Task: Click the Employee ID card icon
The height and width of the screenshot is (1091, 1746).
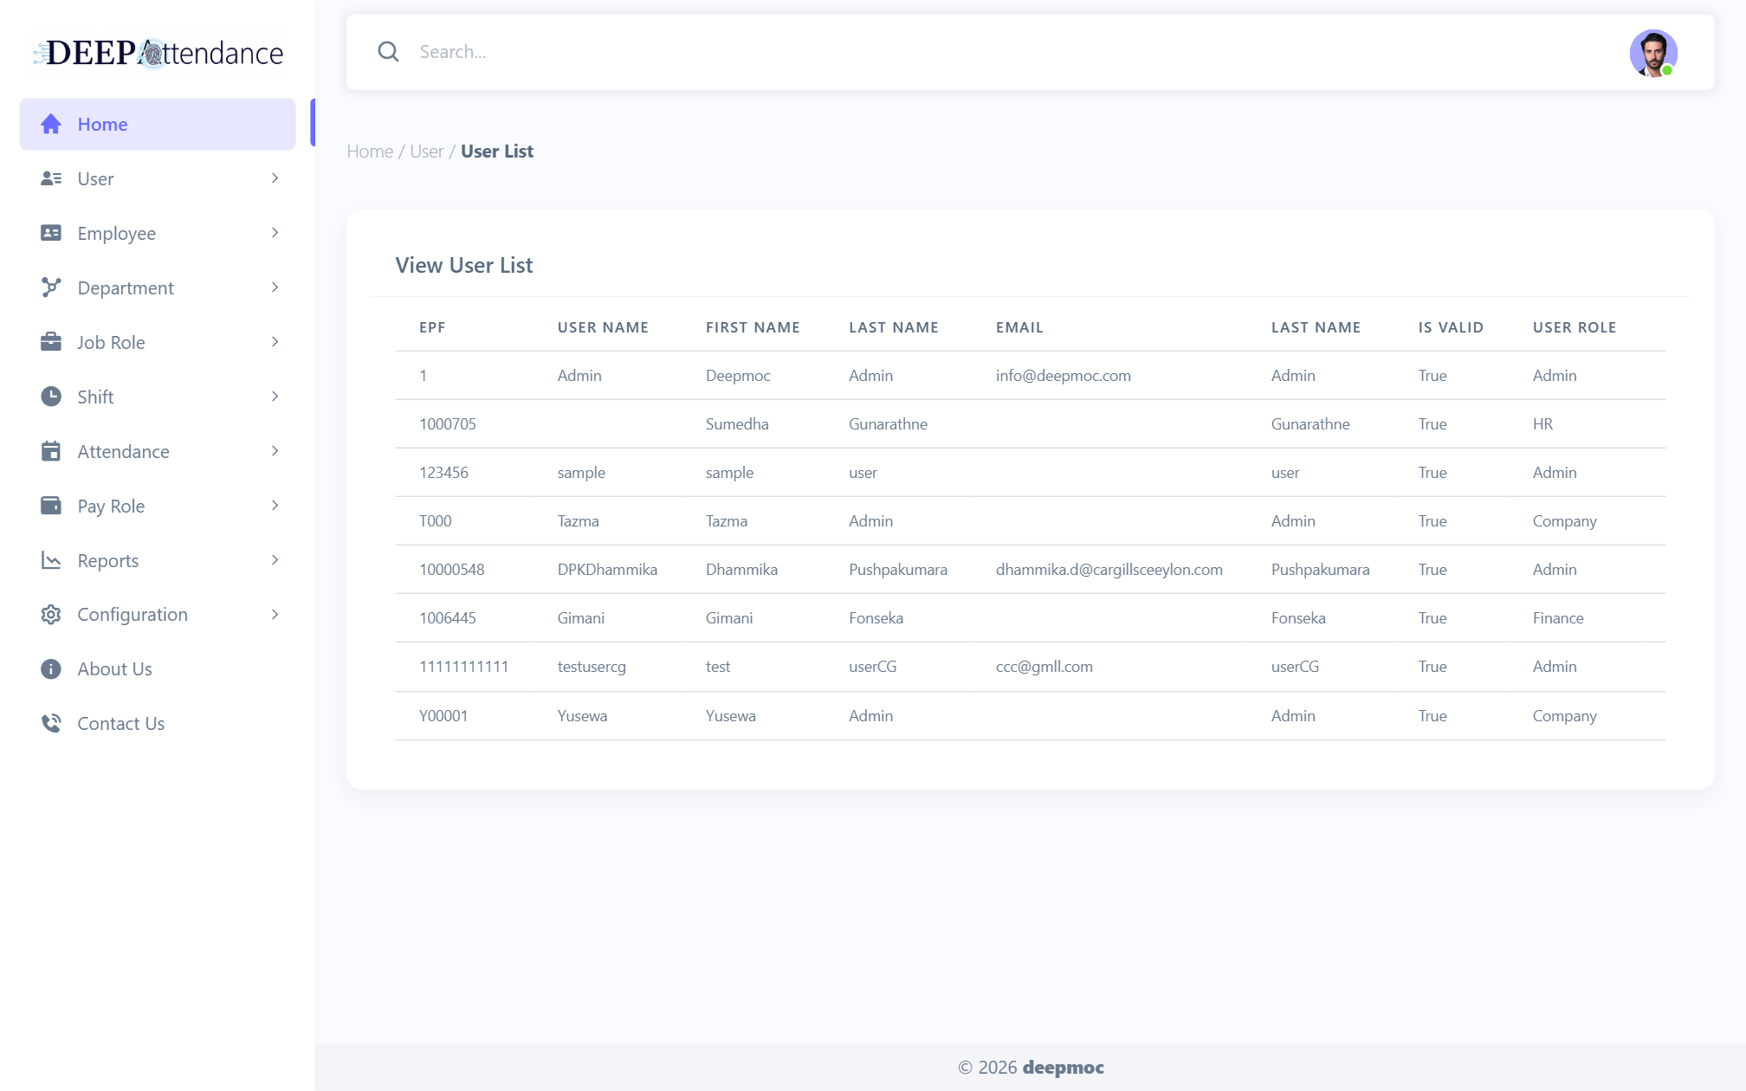Action: [x=51, y=233]
